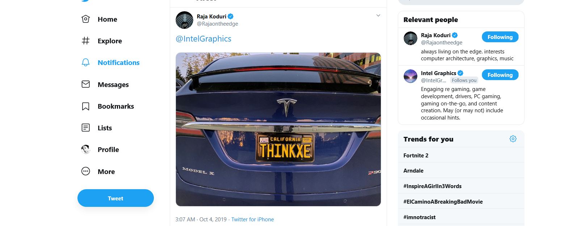Screen dimensions: 581x226
Task: Click the Profile avatar icon
Action: (85, 149)
